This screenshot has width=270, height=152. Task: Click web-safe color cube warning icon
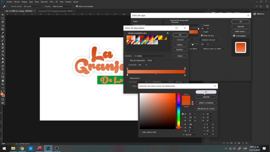point(192,102)
